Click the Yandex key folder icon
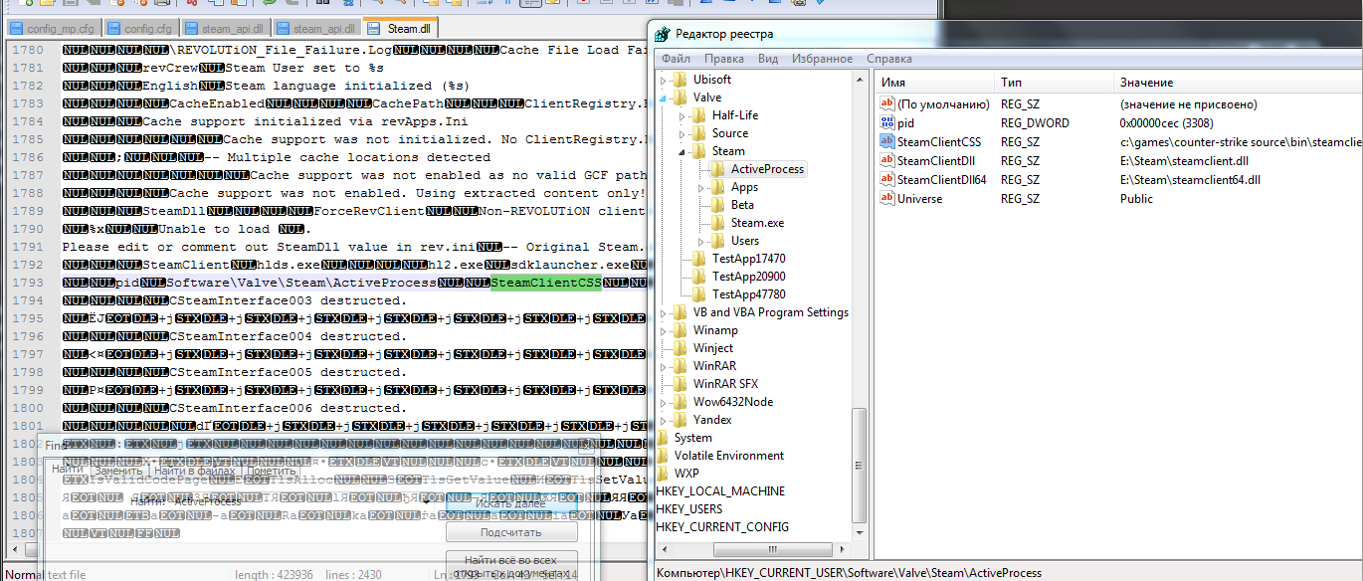The width and height of the screenshot is (1363, 581). [681, 420]
